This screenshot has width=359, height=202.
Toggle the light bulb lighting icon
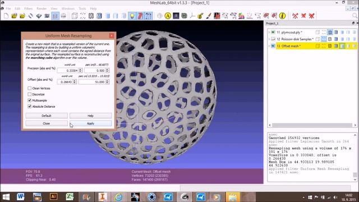132,16
